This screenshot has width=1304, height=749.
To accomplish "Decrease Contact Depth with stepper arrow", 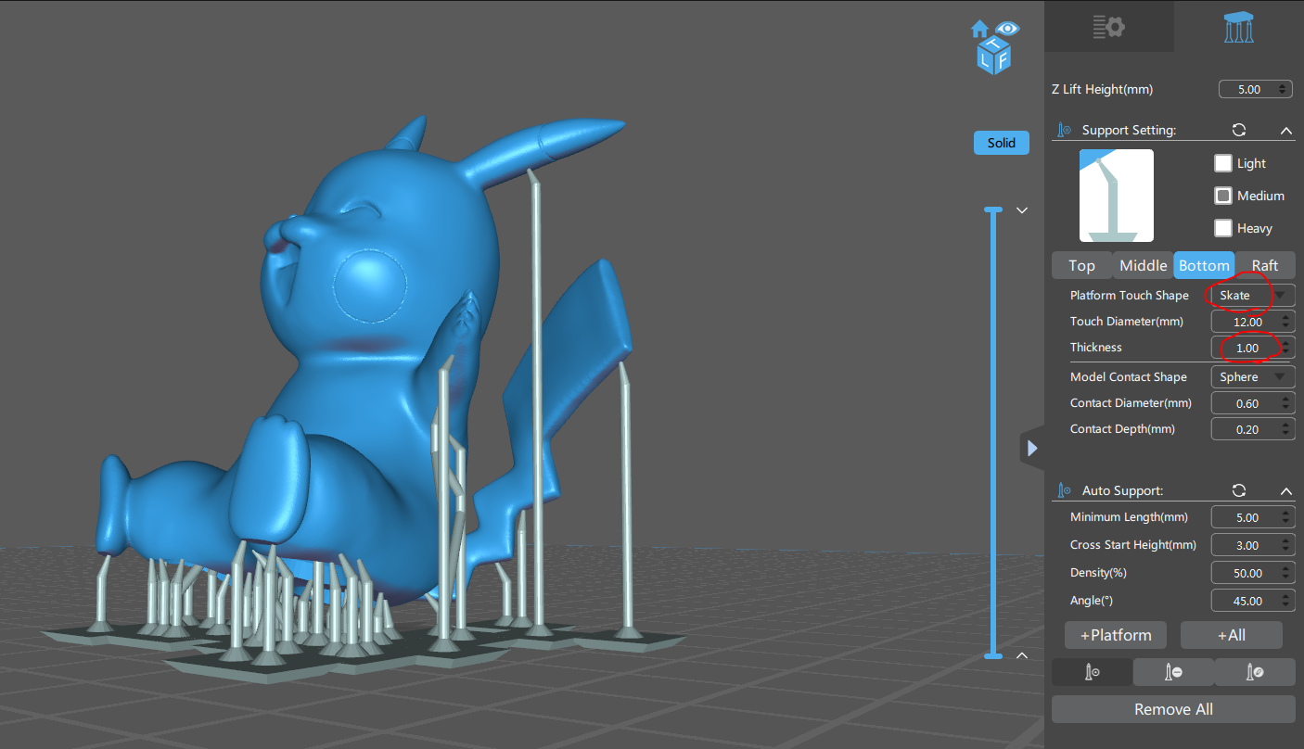I will click(x=1286, y=435).
